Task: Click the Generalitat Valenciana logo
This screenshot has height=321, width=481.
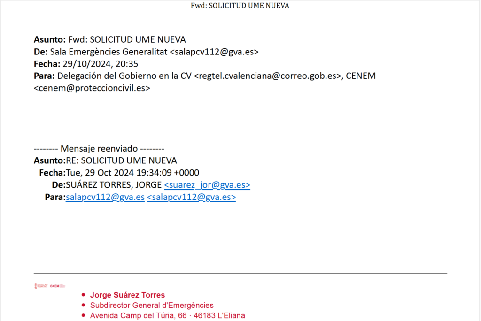Action: (41, 286)
